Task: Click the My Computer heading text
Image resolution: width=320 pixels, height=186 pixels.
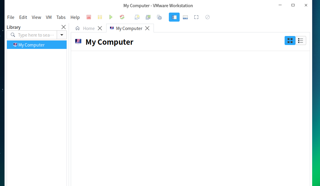Action: [x=109, y=42]
